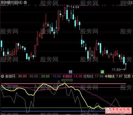Click the 见顶 indicator label
The width and height of the screenshot is (133, 115).
127,76
